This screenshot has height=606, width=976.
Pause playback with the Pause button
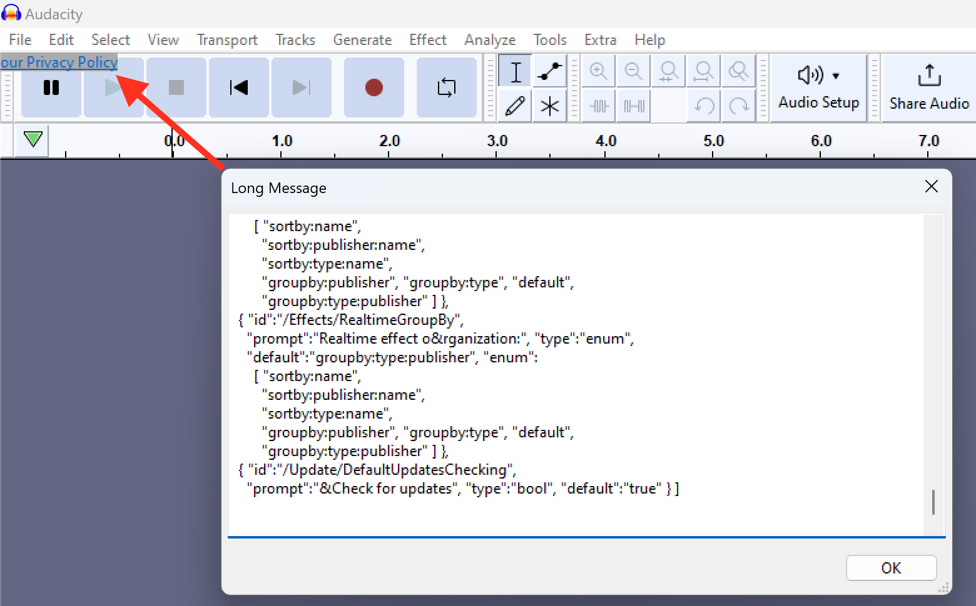coord(51,87)
